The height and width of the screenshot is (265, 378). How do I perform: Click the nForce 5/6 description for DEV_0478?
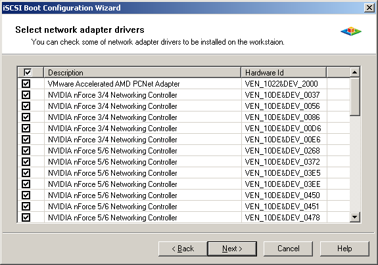(112, 217)
